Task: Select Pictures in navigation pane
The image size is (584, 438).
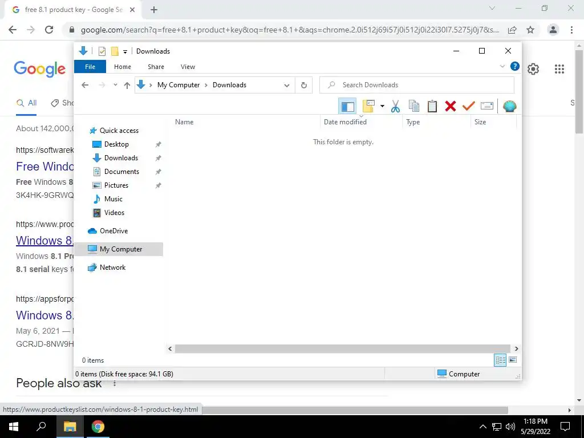Action: [116, 185]
